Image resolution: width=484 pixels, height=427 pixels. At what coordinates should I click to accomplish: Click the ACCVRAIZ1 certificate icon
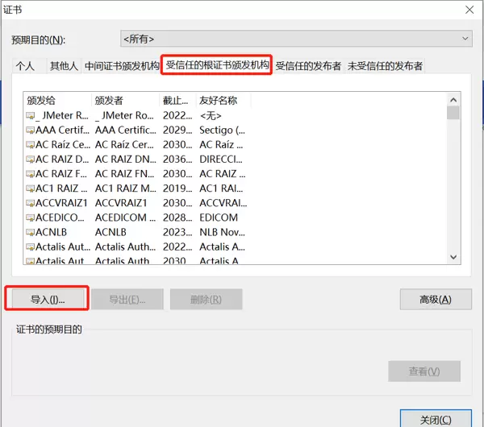pos(30,203)
